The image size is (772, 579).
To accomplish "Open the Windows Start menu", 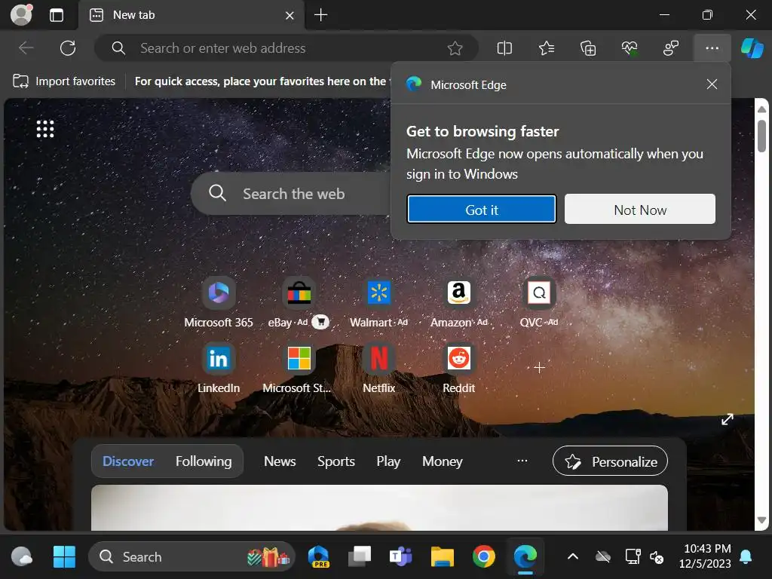I will [x=64, y=557].
